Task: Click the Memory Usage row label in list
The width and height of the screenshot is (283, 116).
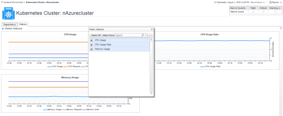Action: tap(102, 49)
